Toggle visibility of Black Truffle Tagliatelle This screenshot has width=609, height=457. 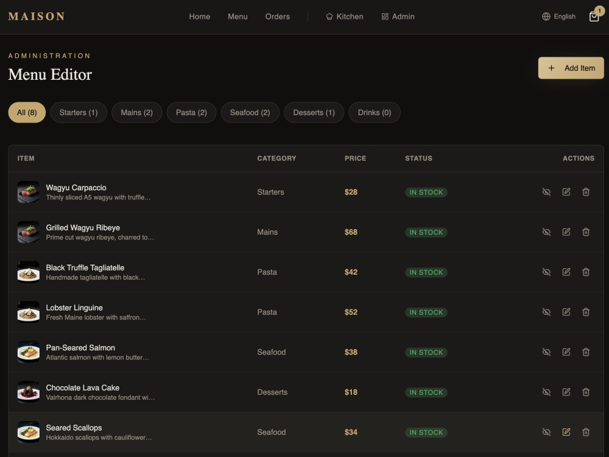546,272
